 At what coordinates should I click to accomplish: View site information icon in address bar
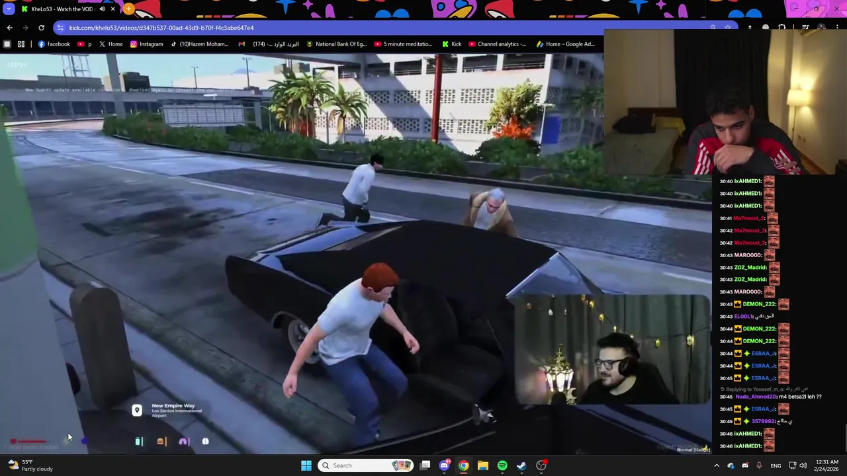60,28
